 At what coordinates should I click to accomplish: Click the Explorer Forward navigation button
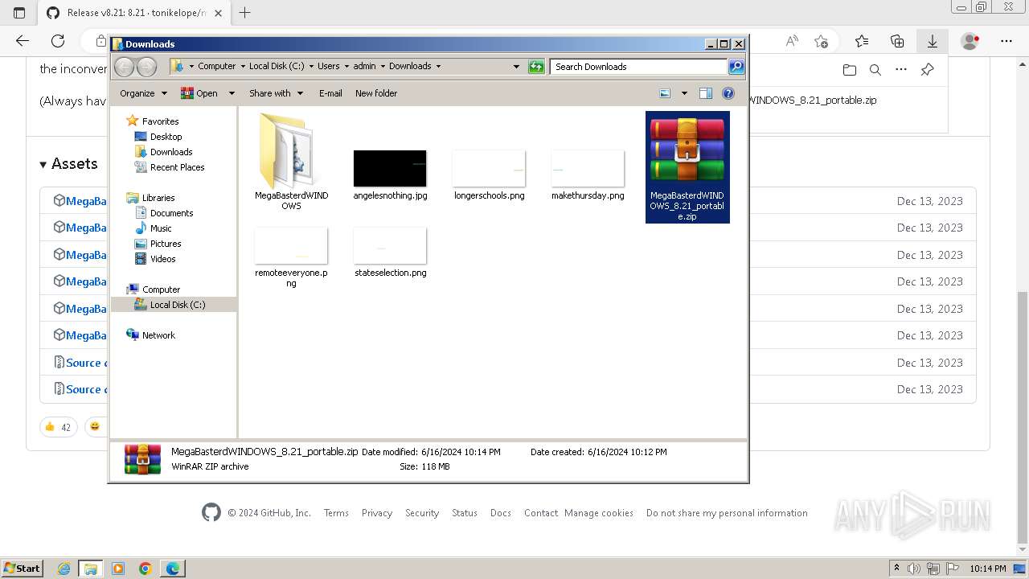146,67
